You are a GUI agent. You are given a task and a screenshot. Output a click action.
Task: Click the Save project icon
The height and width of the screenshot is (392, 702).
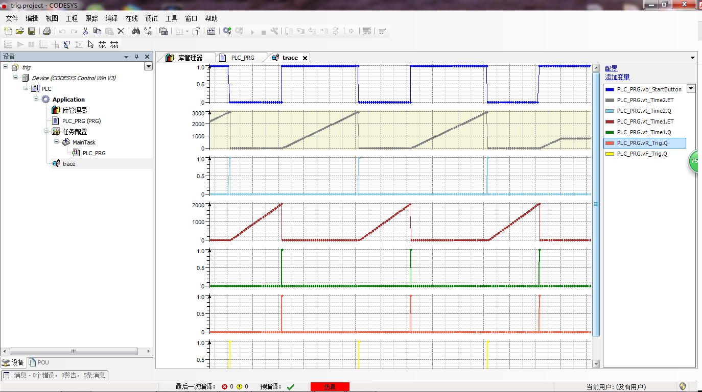pyautogui.click(x=31, y=31)
